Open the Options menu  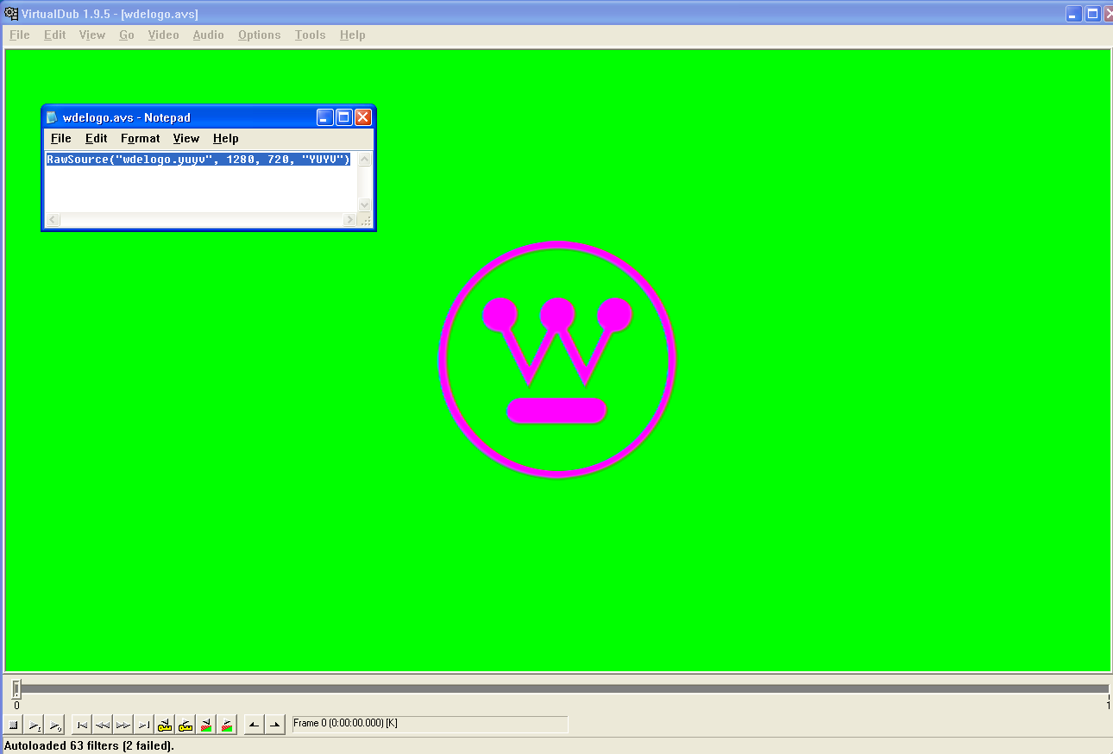point(260,35)
